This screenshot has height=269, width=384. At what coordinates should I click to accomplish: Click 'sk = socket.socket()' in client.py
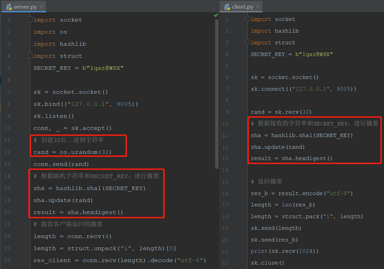[x=285, y=77]
